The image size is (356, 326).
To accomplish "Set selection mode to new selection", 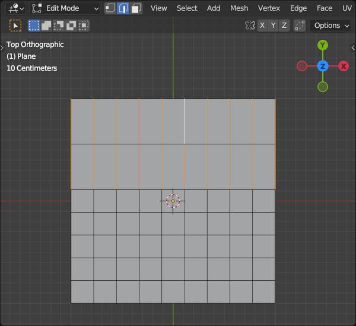I will [x=34, y=26].
